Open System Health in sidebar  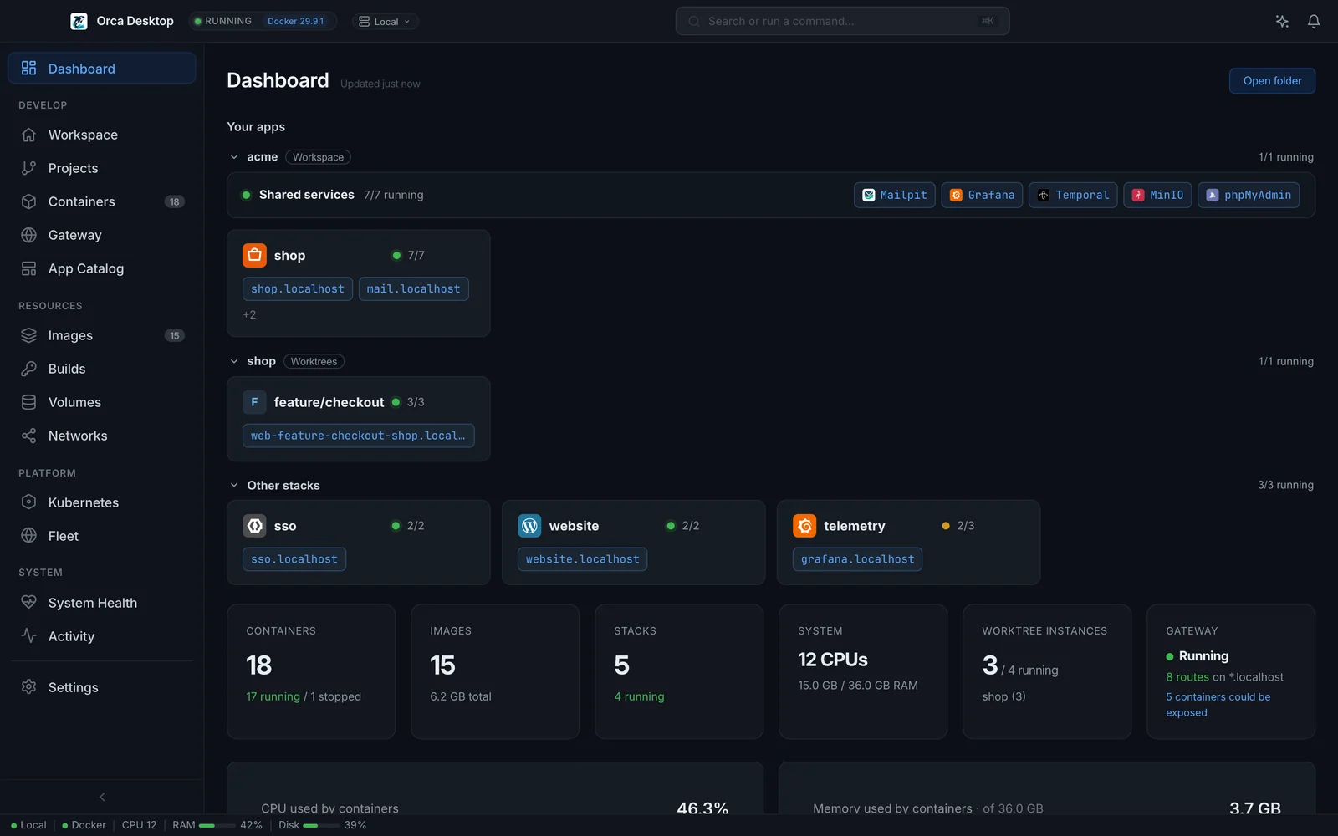click(x=101, y=603)
